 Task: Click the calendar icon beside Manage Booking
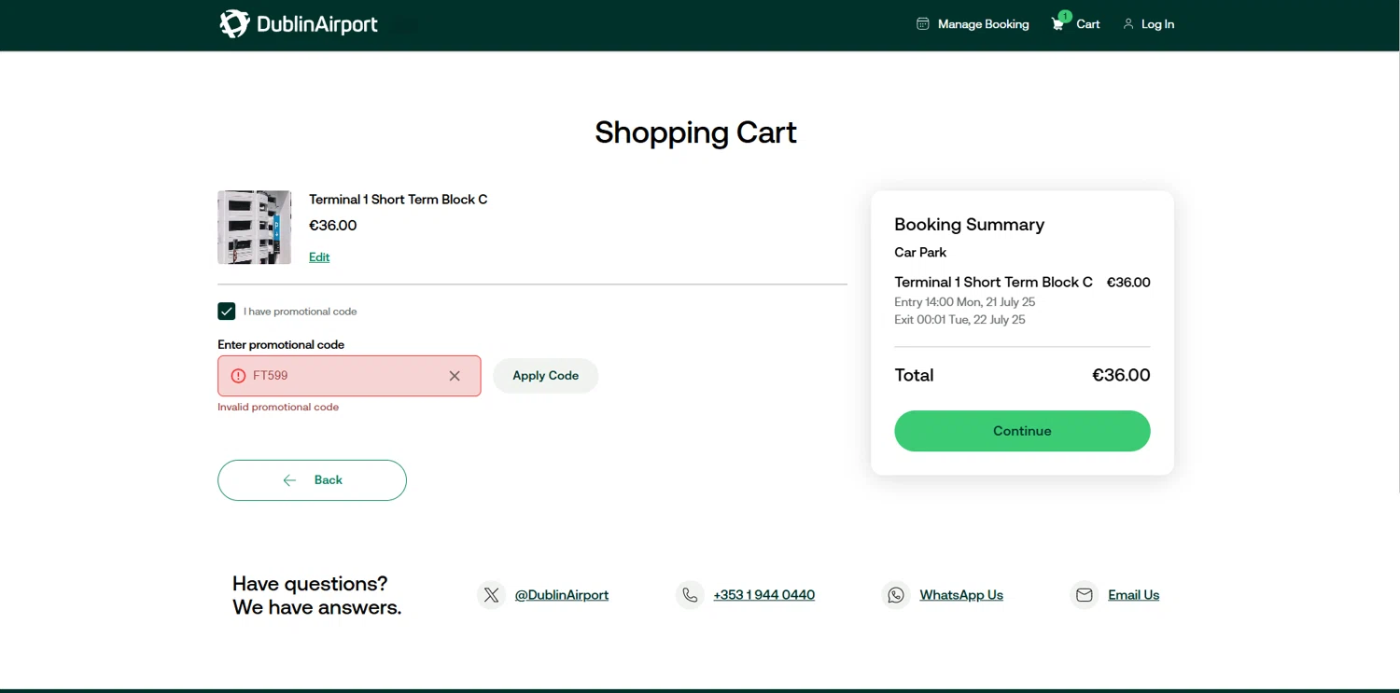tap(923, 24)
